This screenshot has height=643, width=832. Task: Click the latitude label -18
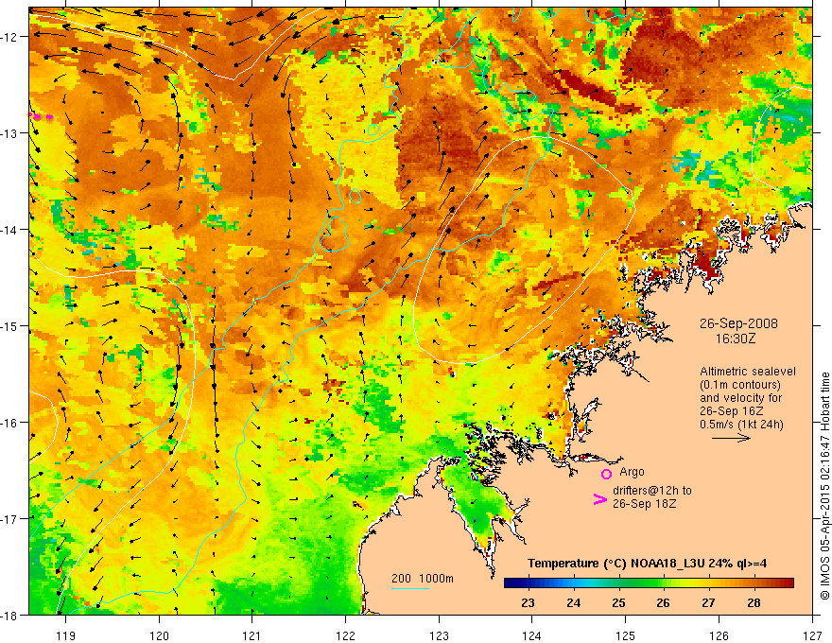9,616
